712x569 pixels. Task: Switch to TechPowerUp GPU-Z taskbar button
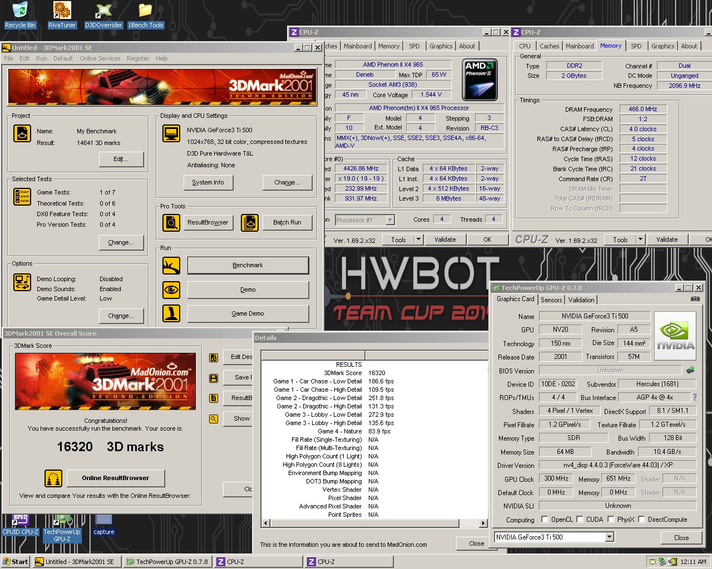[168, 562]
